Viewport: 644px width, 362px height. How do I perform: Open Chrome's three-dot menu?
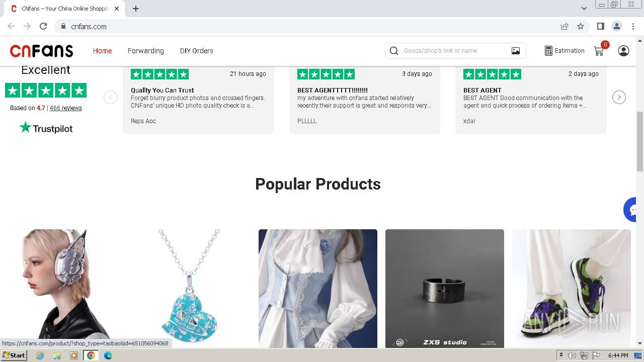pyautogui.click(x=633, y=26)
